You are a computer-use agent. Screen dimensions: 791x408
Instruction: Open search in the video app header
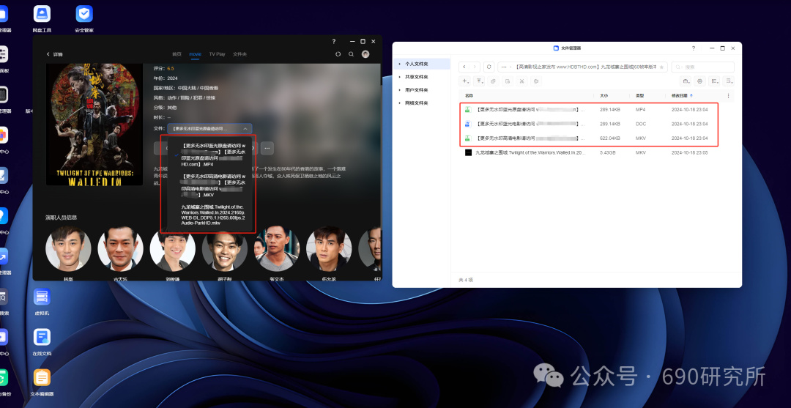[351, 54]
